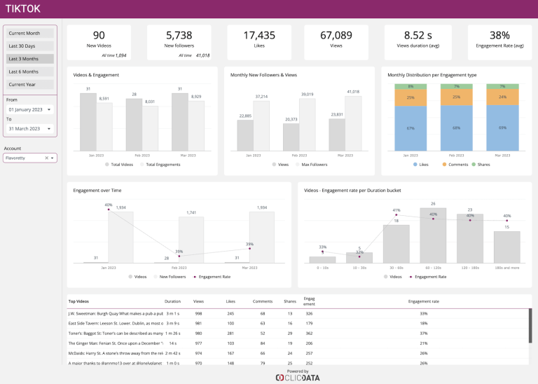The image size is (538, 384).
Task: Sort table by Shares column header
Action: pyautogui.click(x=290, y=301)
